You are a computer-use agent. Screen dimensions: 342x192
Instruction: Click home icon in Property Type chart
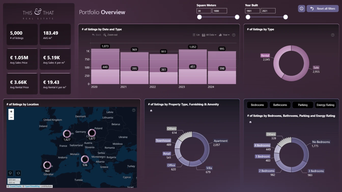point(151,111)
